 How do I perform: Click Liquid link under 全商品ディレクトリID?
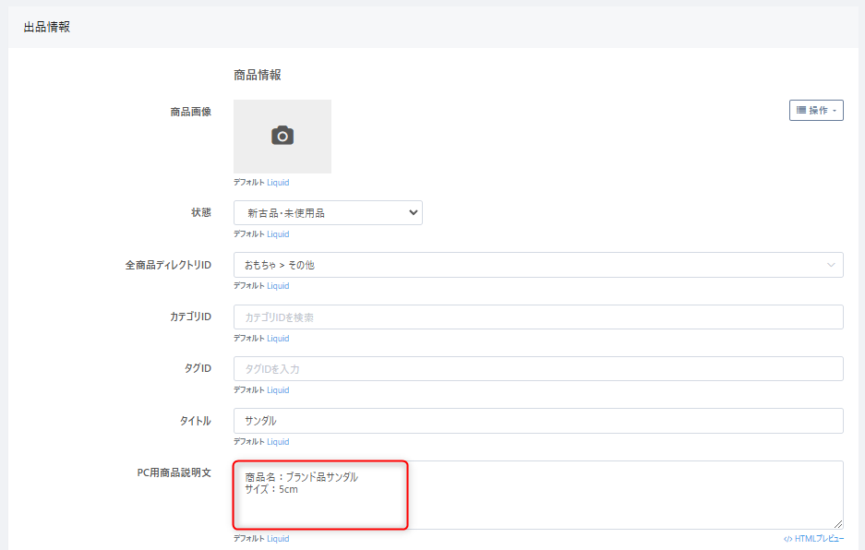[x=278, y=286]
